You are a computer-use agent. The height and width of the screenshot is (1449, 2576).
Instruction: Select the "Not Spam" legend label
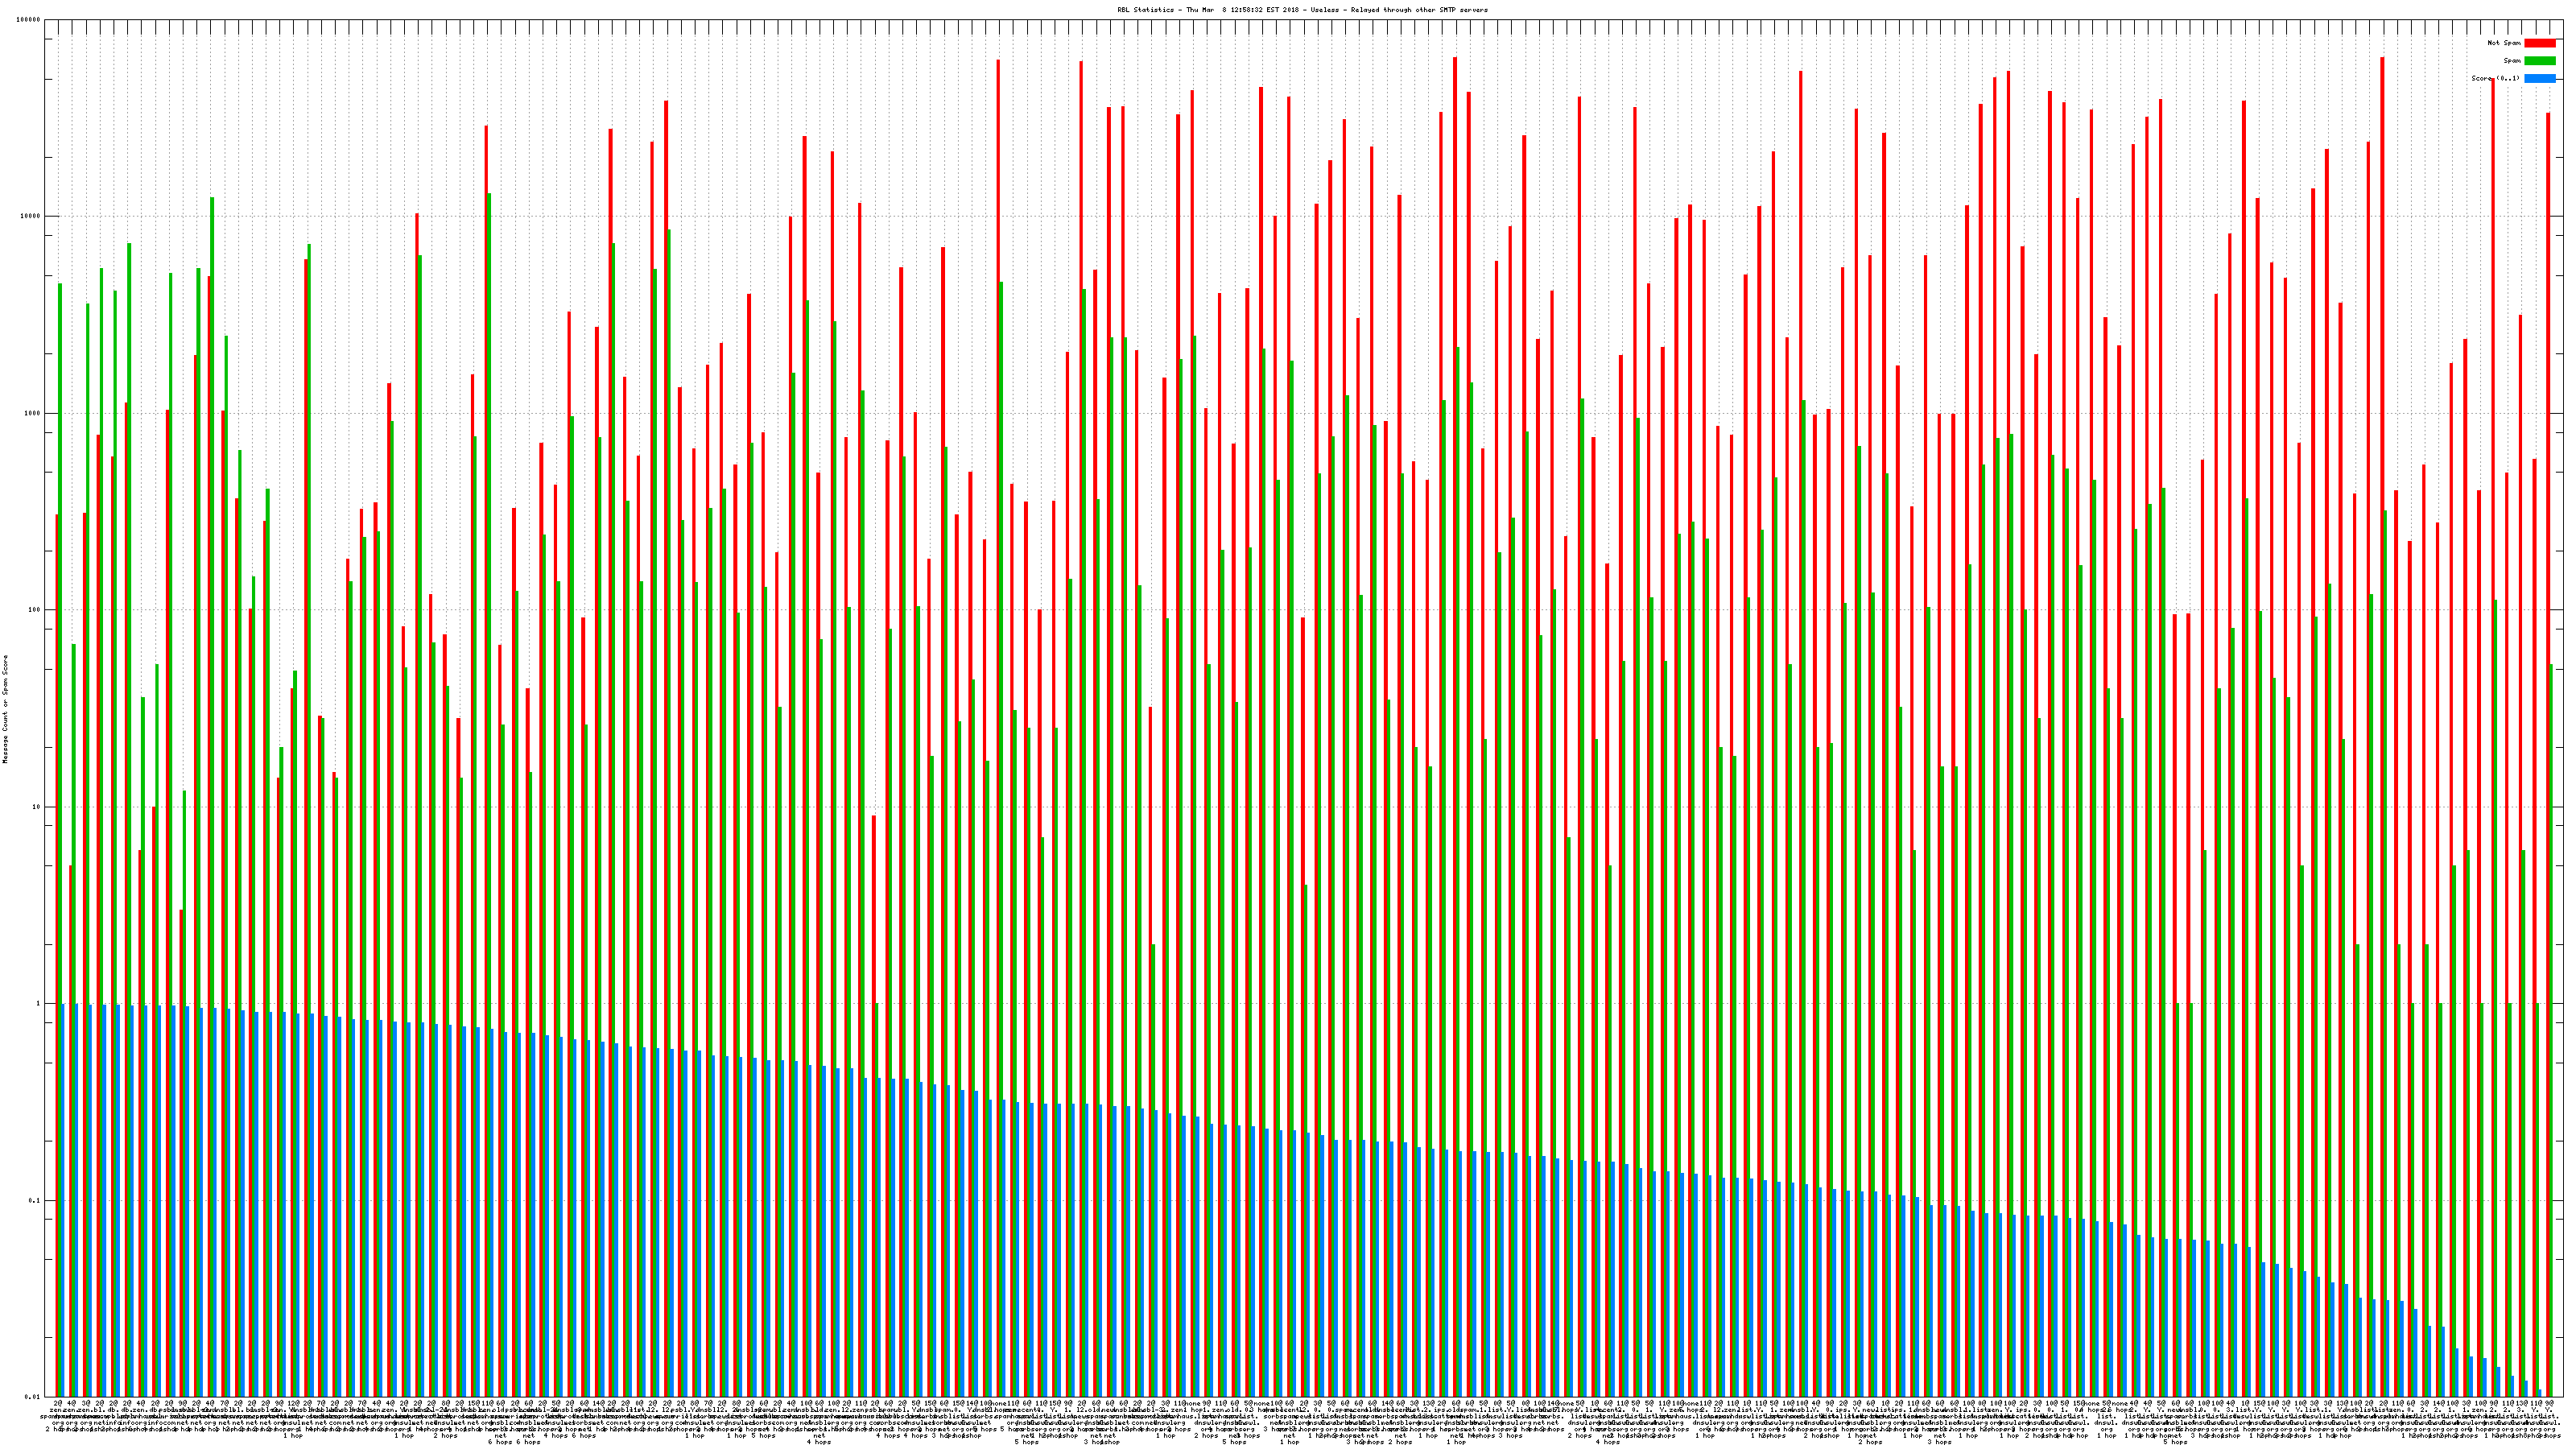click(2504, 43)
